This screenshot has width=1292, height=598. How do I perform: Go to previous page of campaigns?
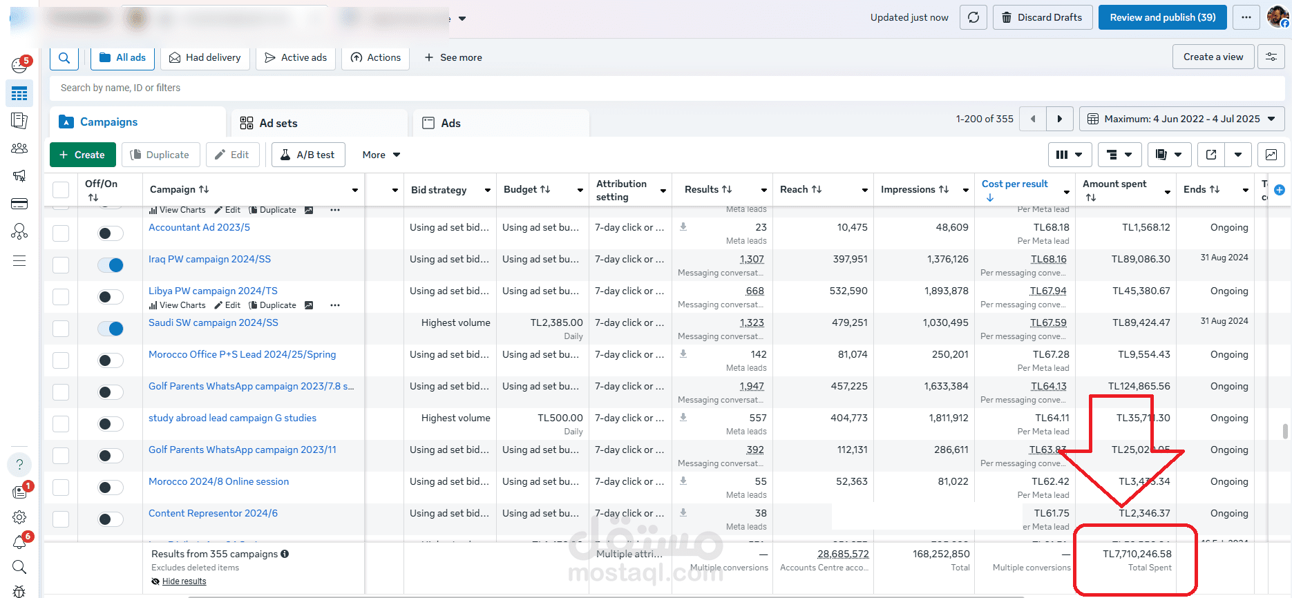[x=1033, y=119]
